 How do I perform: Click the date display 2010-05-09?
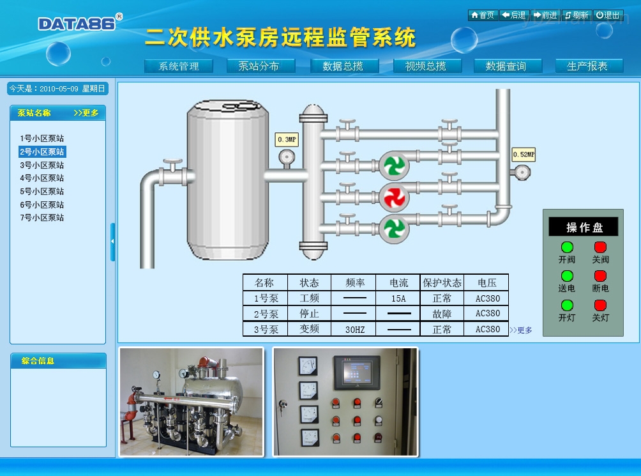point(59,89)
